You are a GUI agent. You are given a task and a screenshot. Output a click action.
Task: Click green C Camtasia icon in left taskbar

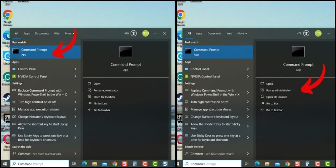(155, 164)
